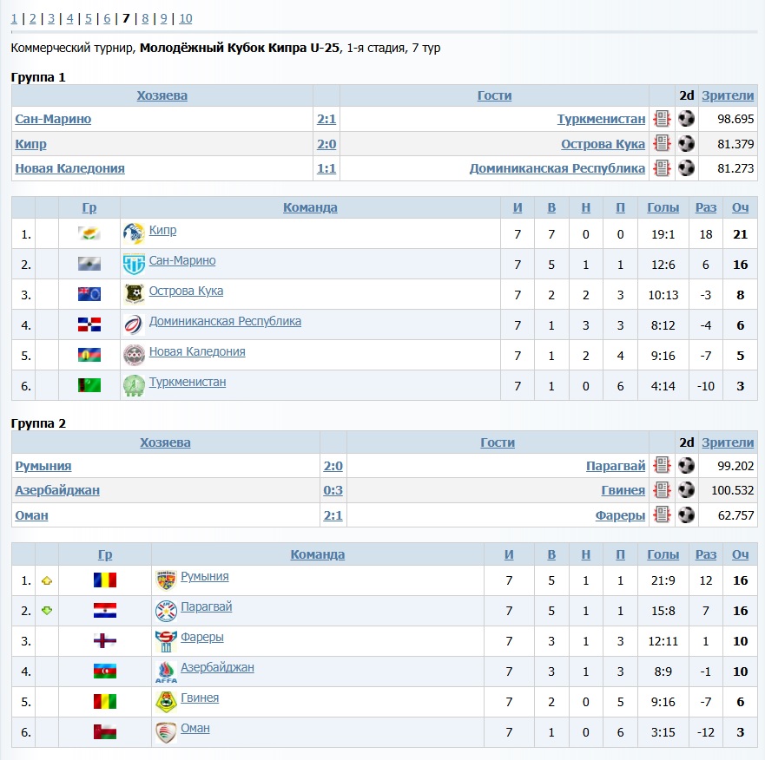Open match report icon for San Marino–Turkmenistan
This screenshot has width=765, height=760.
662,119
